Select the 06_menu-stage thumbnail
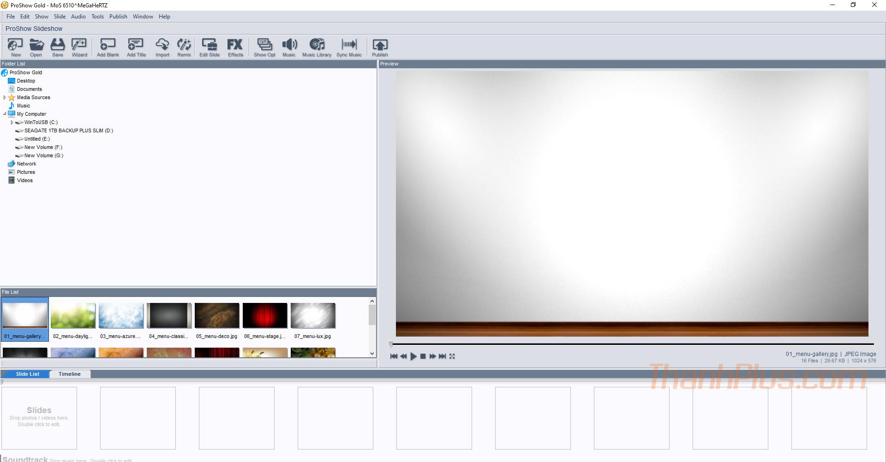Viewport: 886px width, 462px height. (265, 316)
